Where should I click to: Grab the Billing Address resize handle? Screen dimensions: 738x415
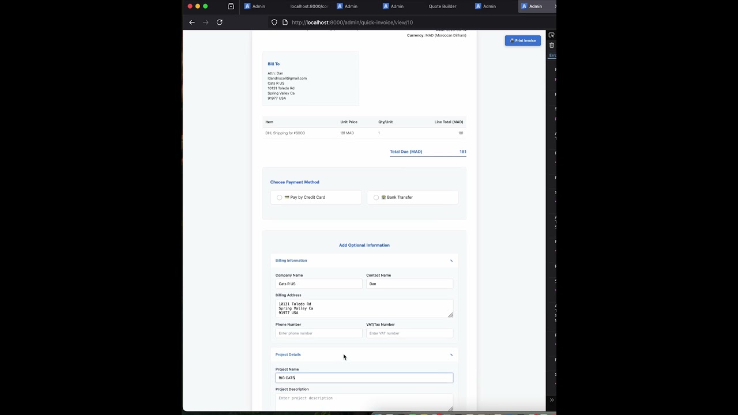450,315
